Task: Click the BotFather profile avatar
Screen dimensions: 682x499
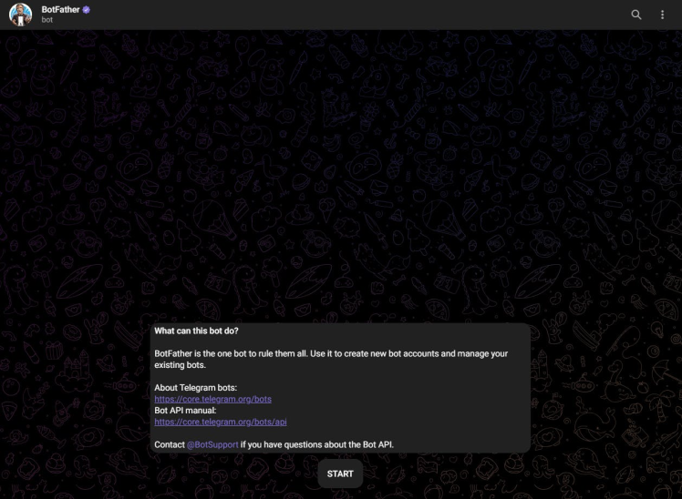Action: (20, 15)
